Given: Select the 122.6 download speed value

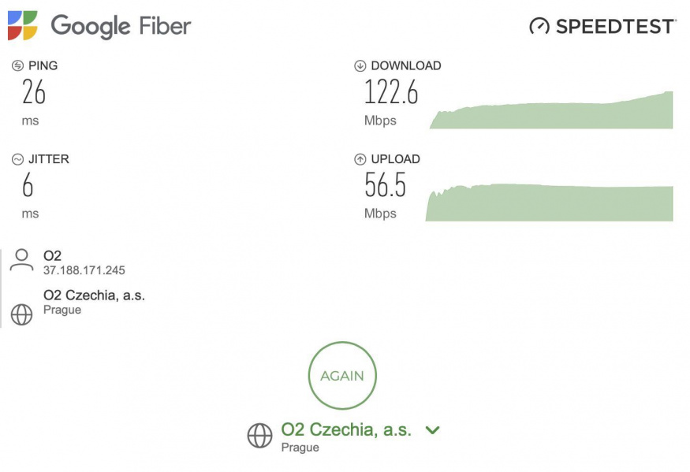Looking at the screenshot, I should tap(391, 93).
